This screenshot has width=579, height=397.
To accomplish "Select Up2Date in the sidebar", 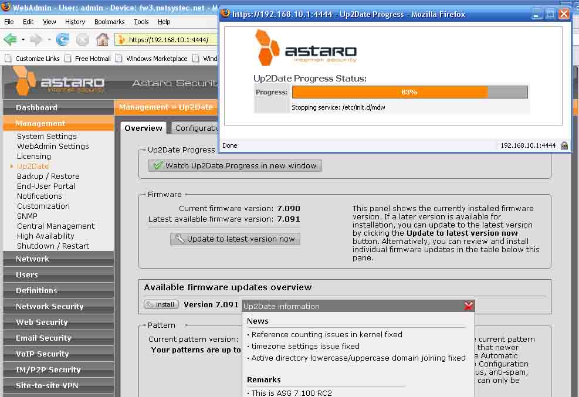I will click(x=33, y=166).
